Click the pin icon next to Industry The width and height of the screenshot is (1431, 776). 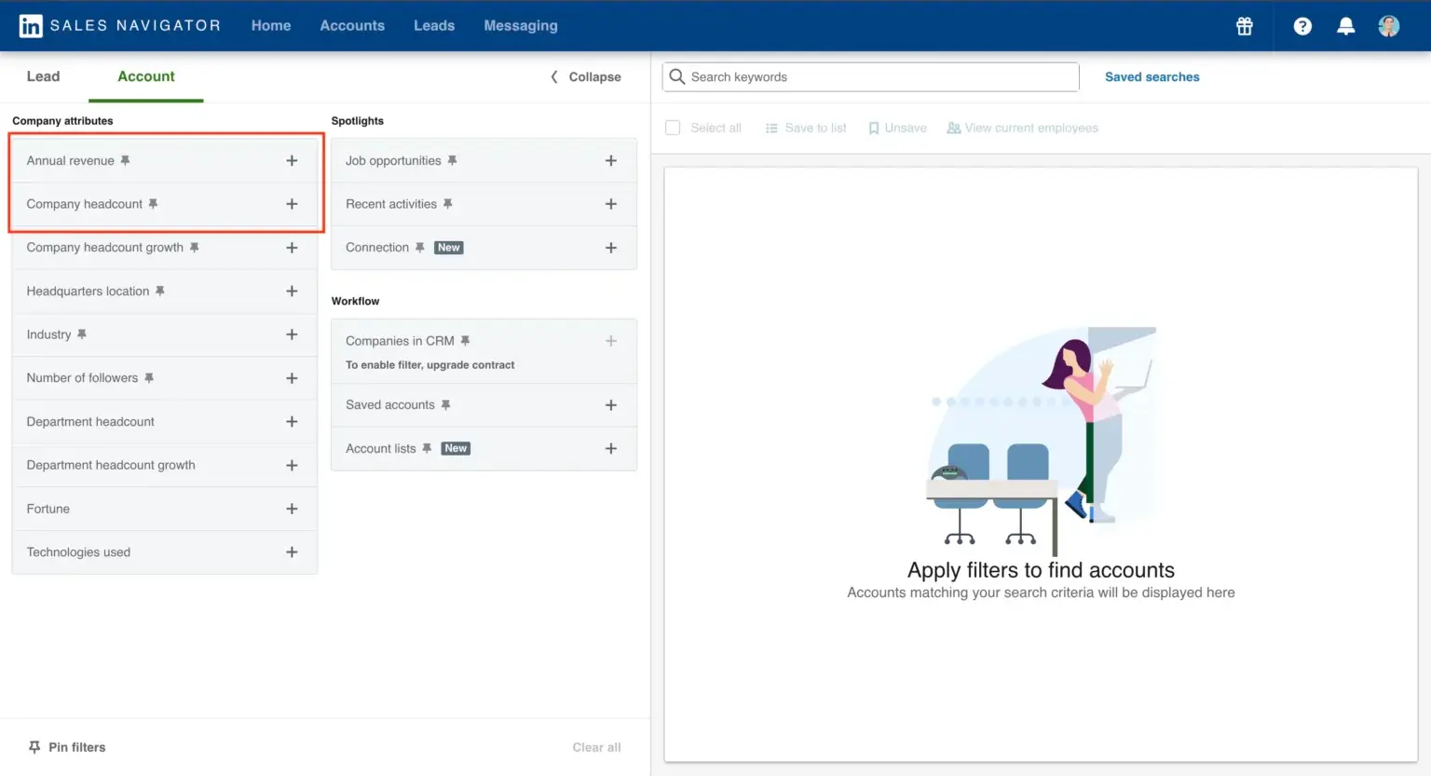coord(81,334)
